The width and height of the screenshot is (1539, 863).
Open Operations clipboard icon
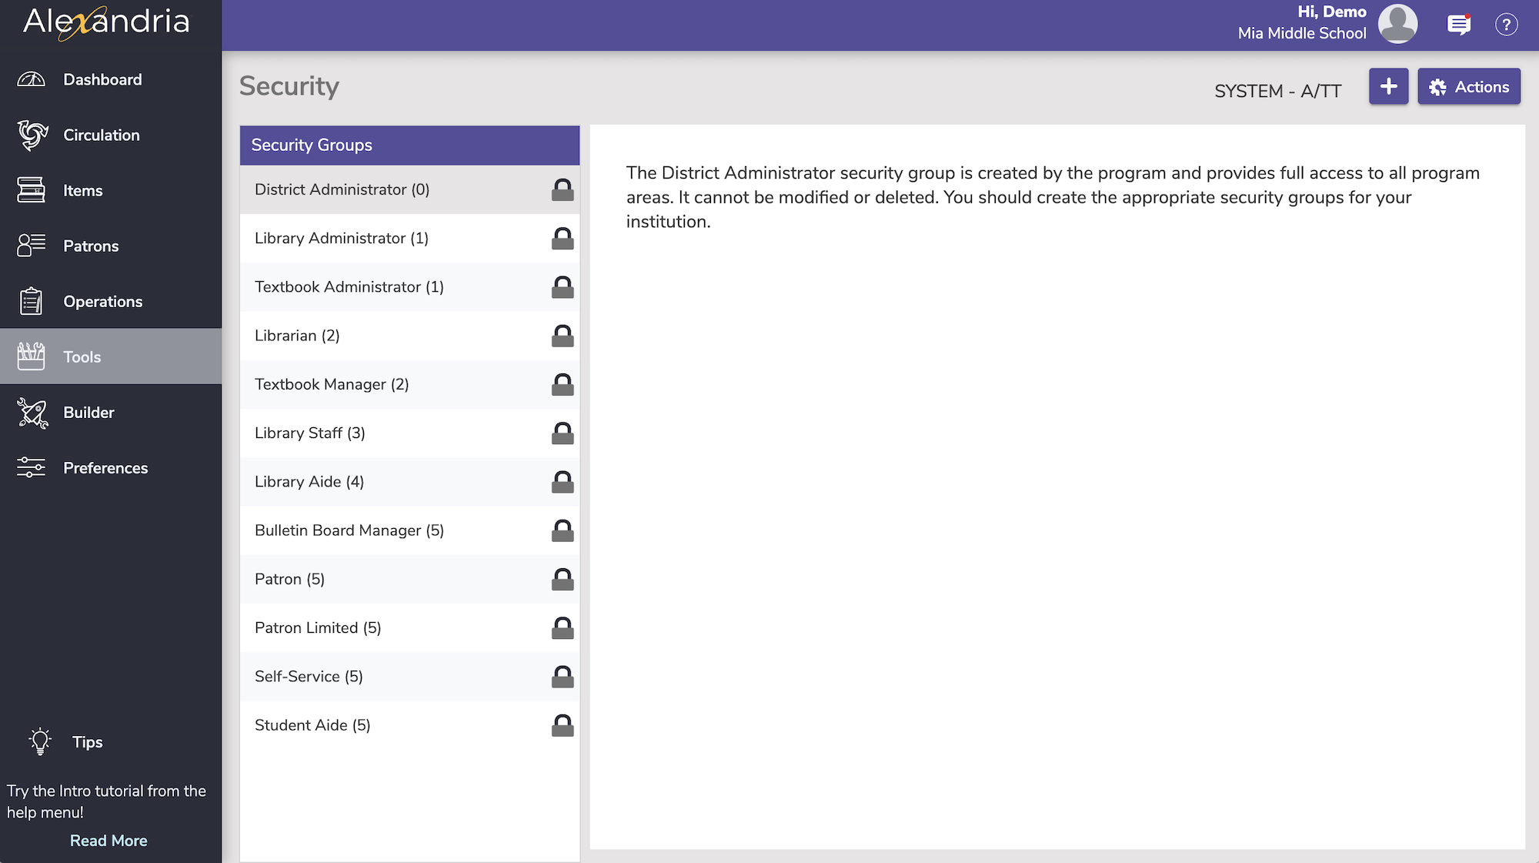coord(32,301)
